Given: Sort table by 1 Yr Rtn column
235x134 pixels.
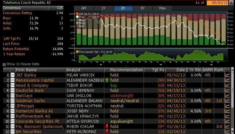Looking at the screenshot, I should [194, 70].
